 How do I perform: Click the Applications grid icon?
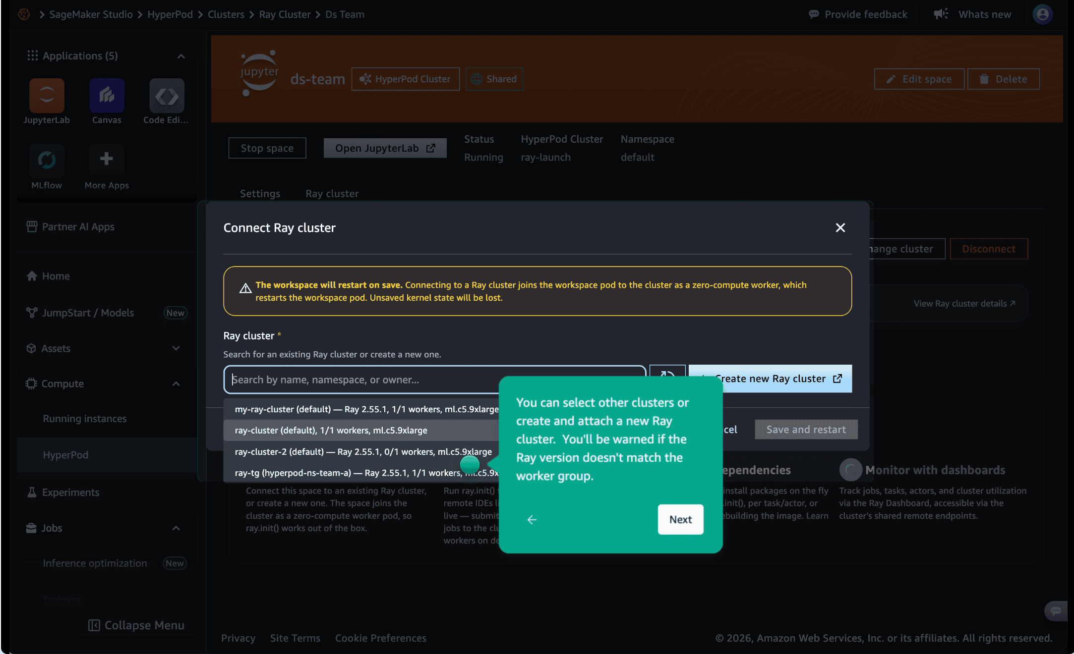pos(33,55)
